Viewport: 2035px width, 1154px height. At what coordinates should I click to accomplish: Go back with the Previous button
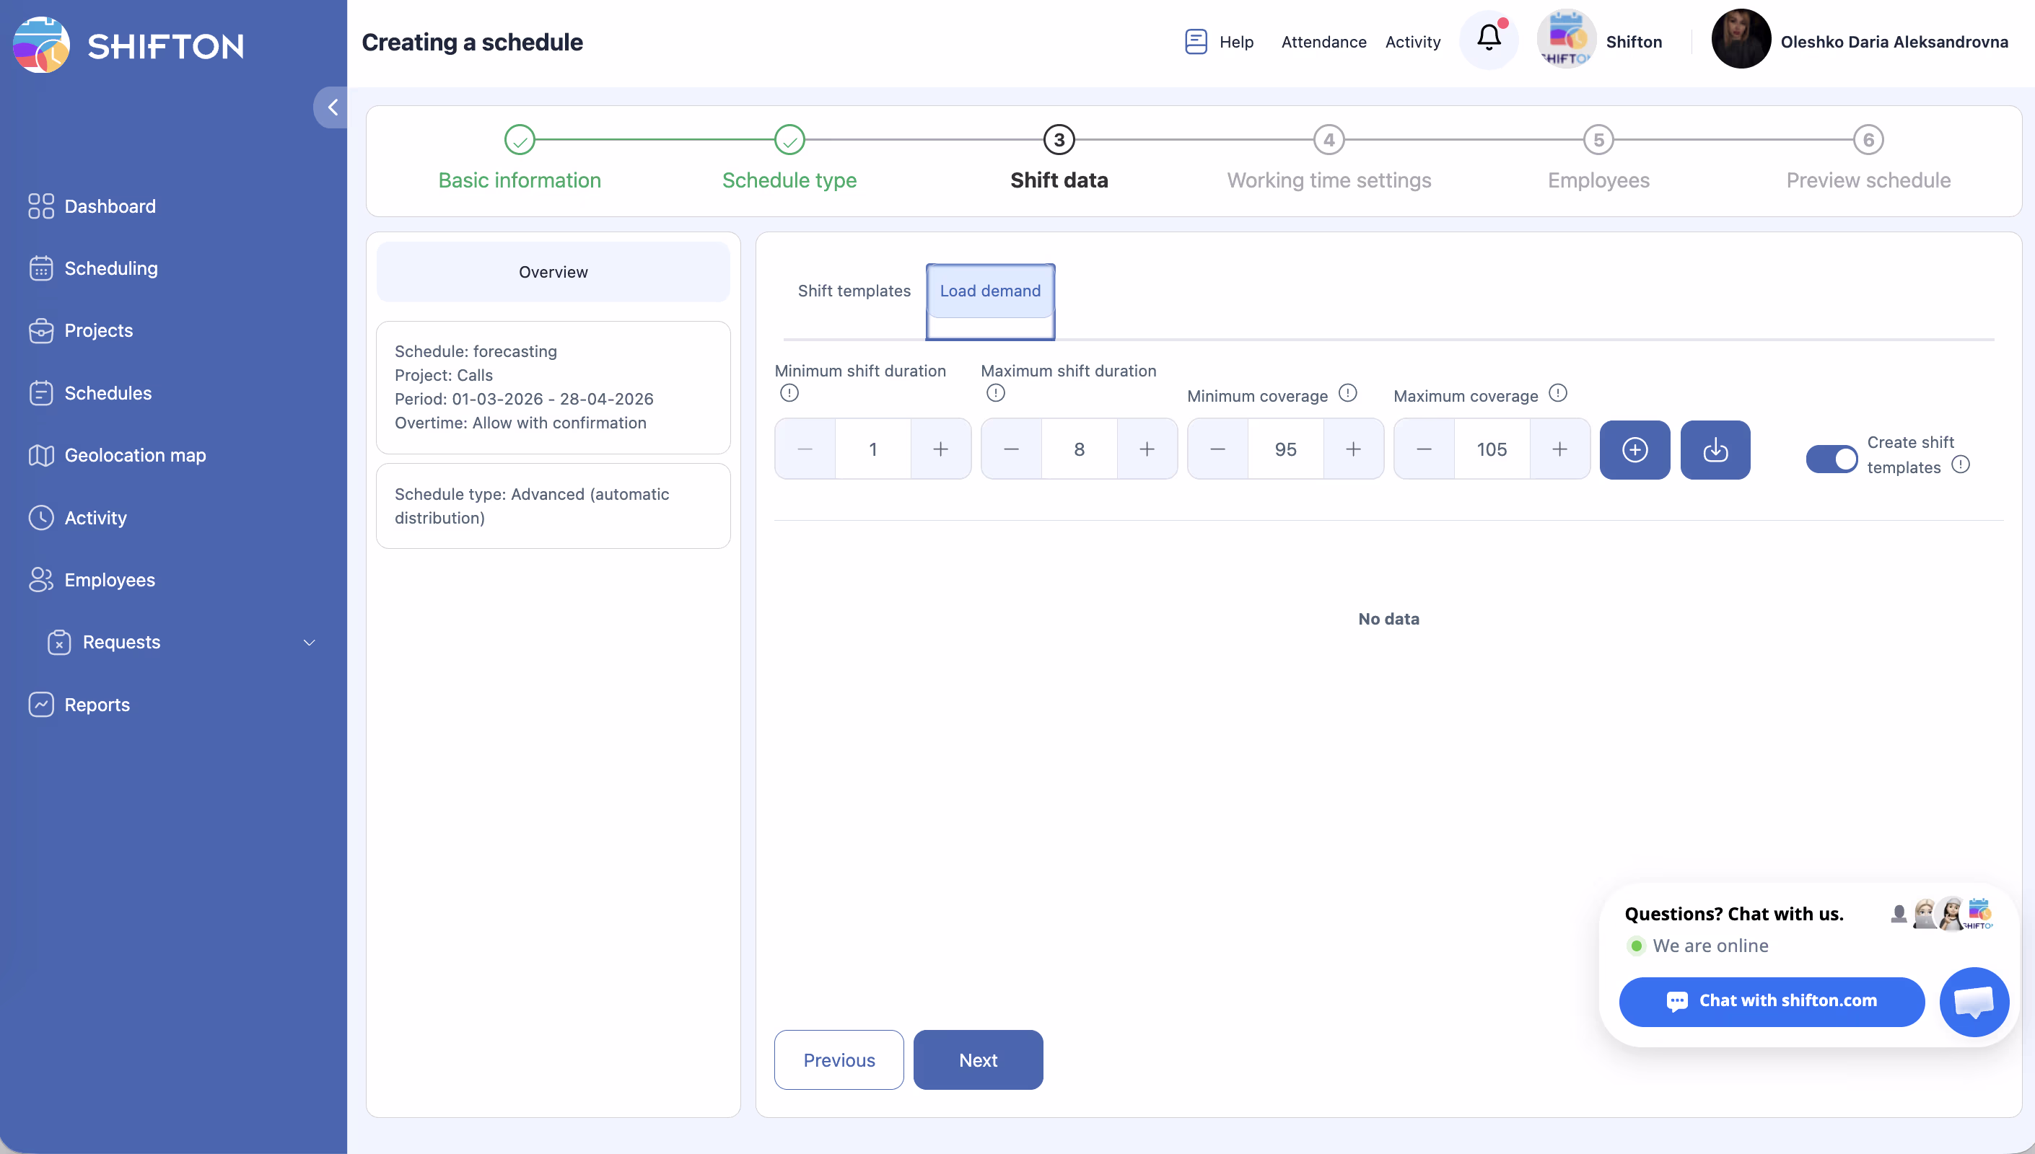tap(839, 1060)
